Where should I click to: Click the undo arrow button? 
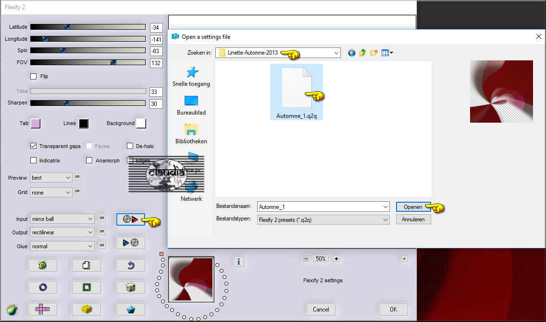pos(131,265)
